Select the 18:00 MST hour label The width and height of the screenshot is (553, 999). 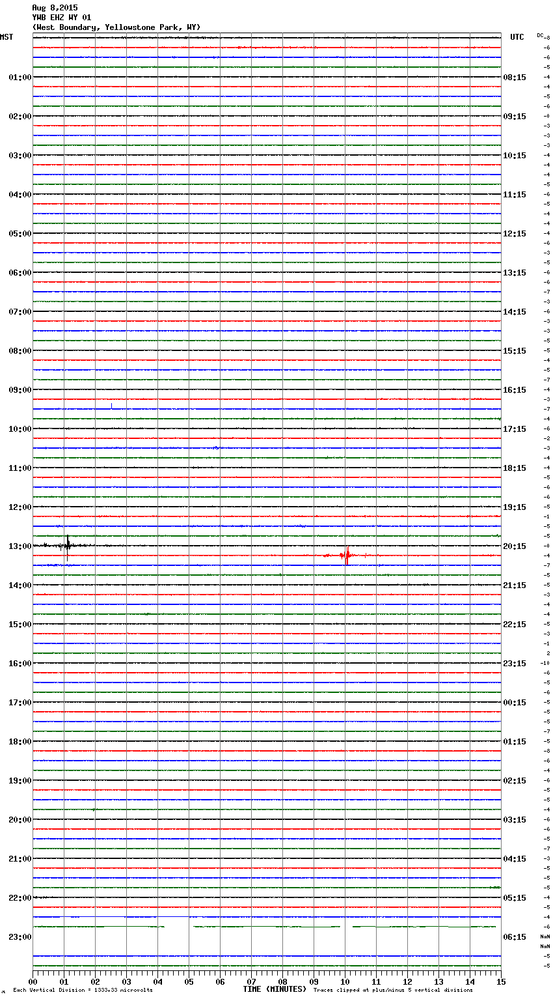pos(20,742)
